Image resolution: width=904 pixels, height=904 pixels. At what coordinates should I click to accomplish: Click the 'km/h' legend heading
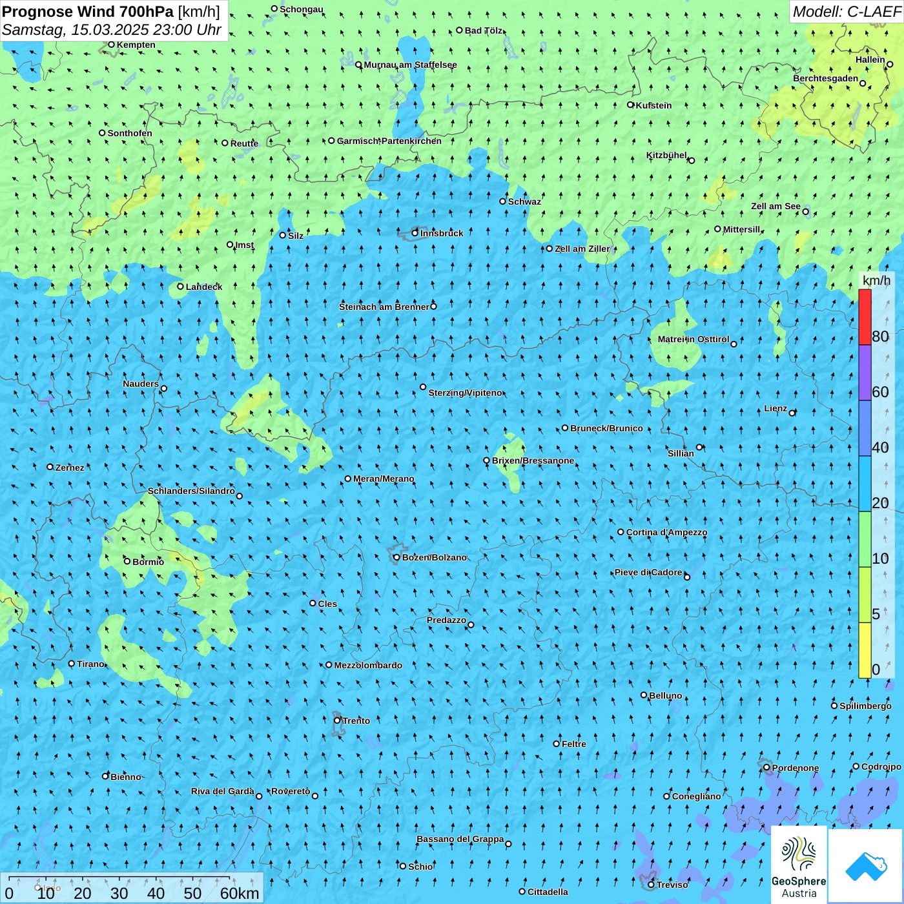click(x=876, y=280)
